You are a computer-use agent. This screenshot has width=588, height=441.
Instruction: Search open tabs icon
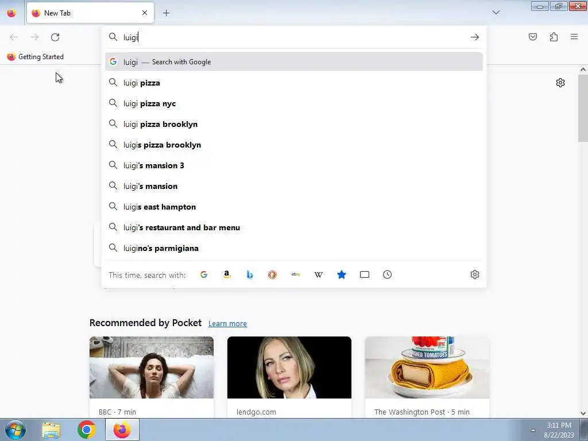[x=365, y=274]
